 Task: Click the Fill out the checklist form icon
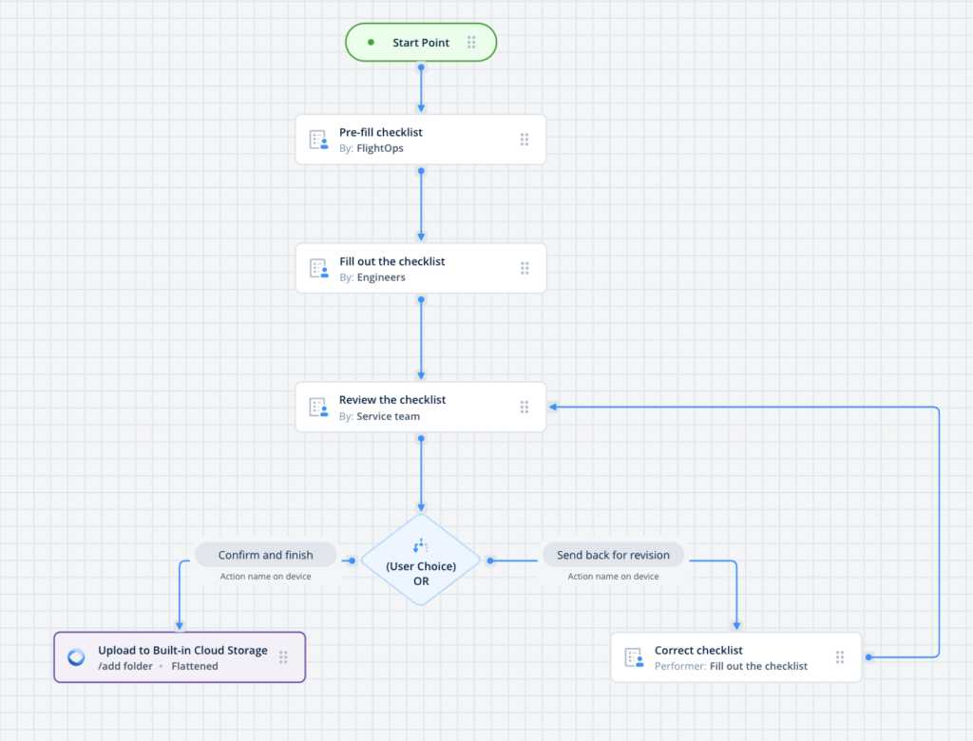pyautogui.click(x=318, y=269)
